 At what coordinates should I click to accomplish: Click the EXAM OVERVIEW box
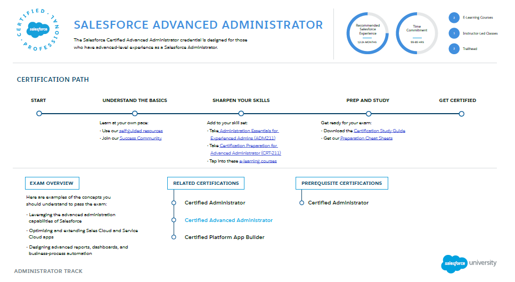coord(52,183)
